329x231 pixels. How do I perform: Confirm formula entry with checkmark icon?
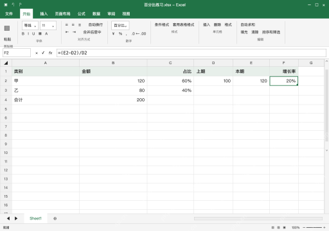43,53
